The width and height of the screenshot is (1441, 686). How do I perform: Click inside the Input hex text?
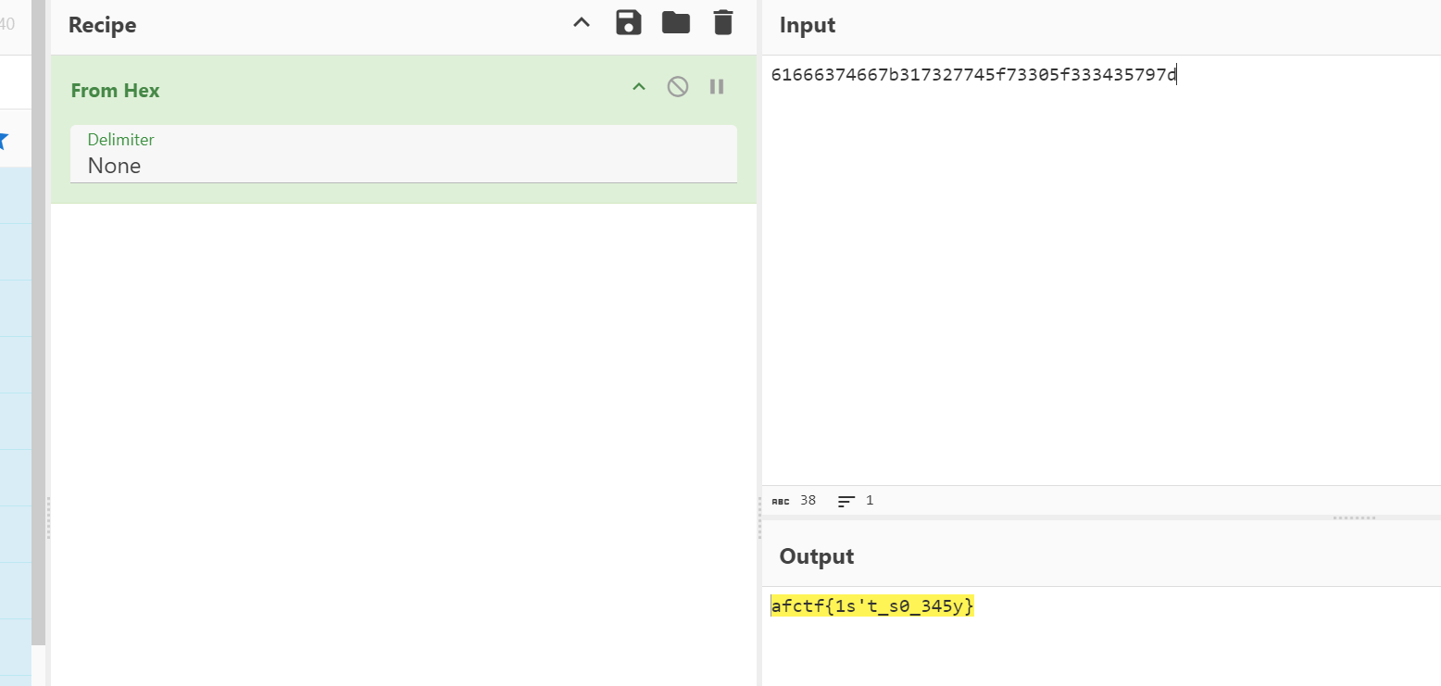[x=973, y=75]
